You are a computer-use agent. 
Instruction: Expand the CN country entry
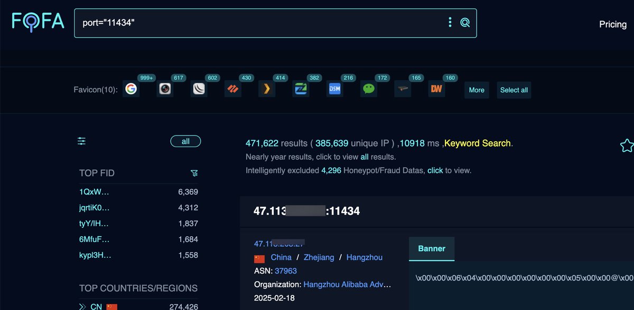click(82, 306)
